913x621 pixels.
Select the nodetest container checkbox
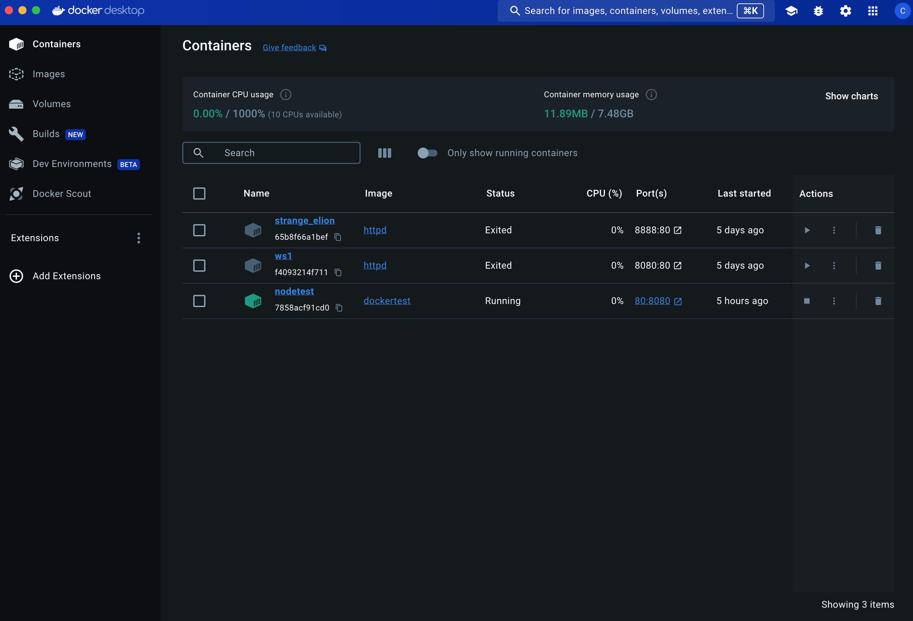[199, 301]
